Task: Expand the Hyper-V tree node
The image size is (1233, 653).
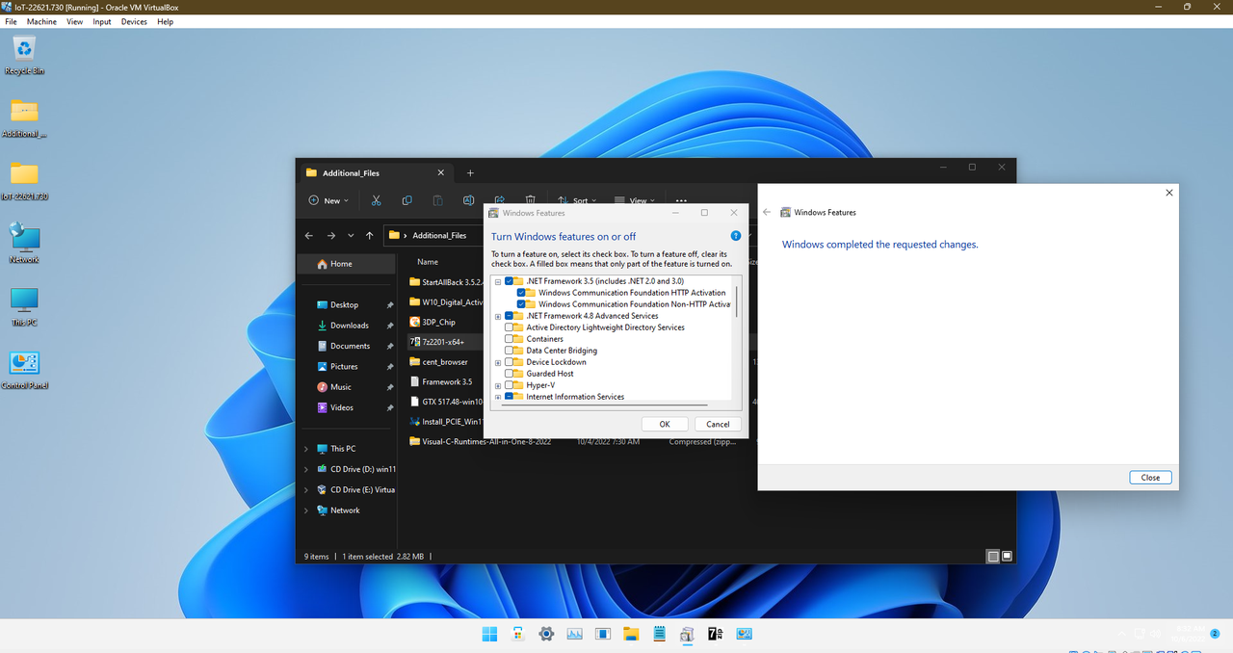Action: (498, 385)
